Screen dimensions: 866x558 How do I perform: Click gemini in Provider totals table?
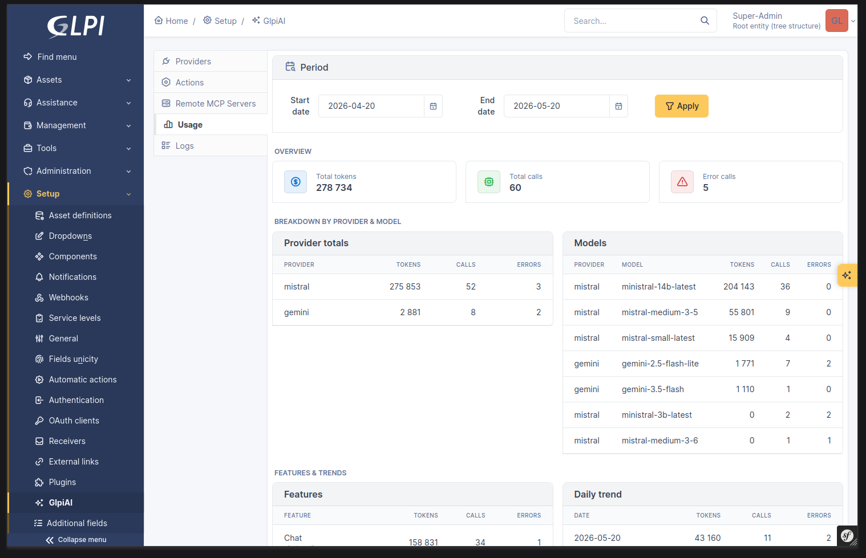297,312
